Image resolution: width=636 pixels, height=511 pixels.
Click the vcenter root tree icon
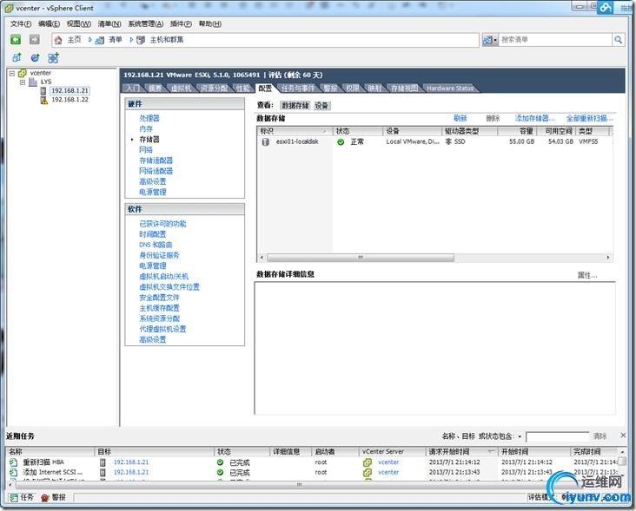[23, 73]
